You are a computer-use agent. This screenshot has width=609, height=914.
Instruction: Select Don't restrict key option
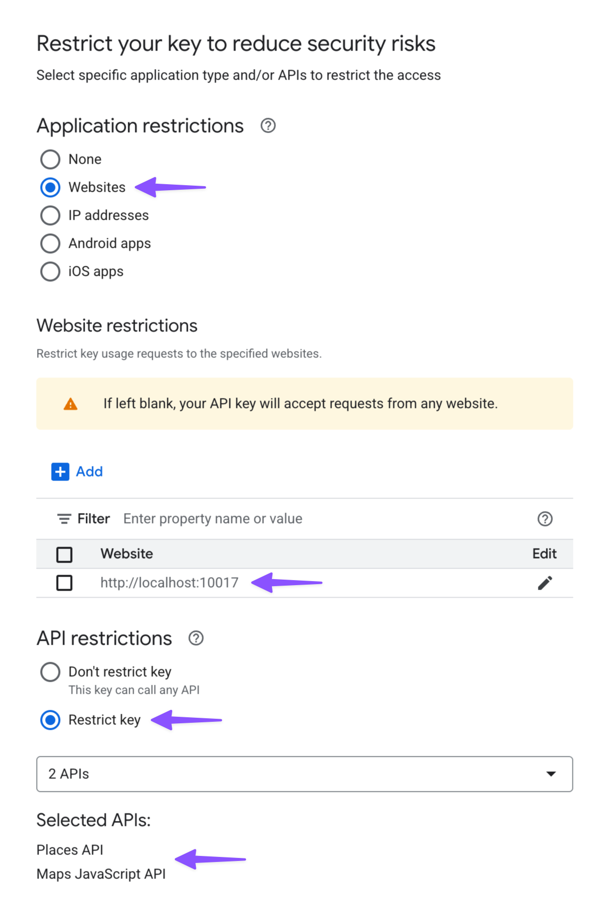point(51,672)
